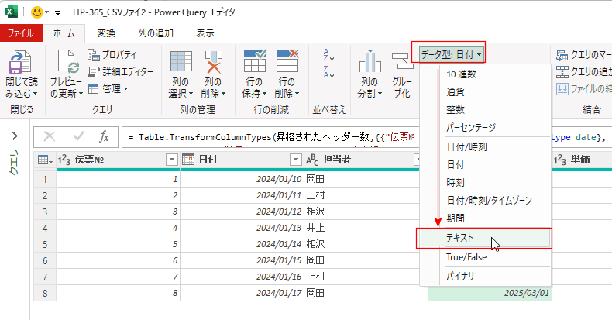Open filter dropdown on 日付 column
This screenshot has height=320, width=612.
click(294, 160)
